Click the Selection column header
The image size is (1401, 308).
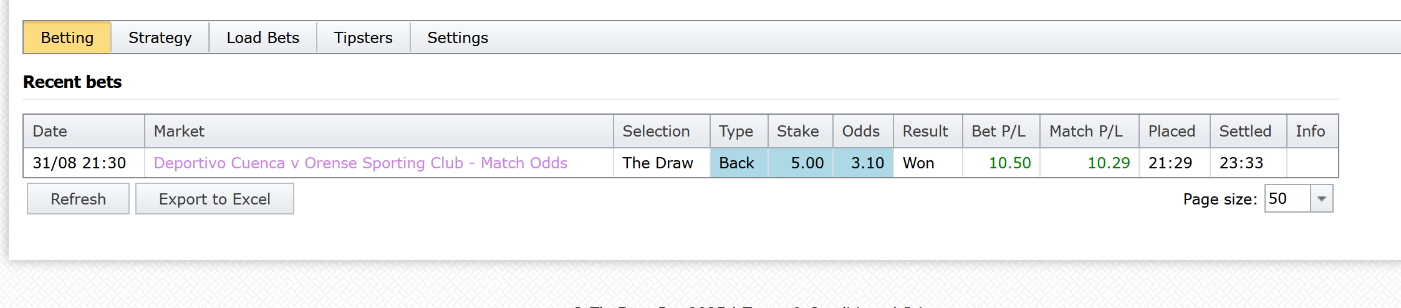(656, 132)
